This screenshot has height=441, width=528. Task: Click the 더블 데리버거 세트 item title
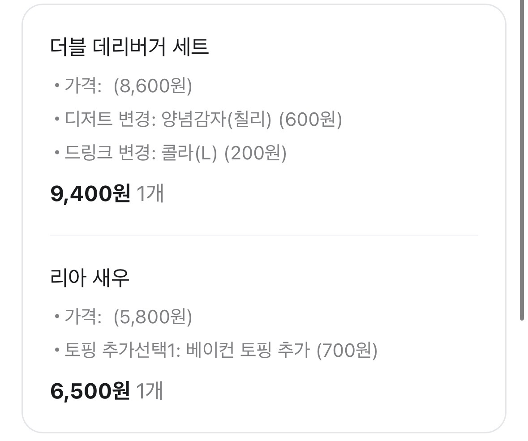point(129,47)
